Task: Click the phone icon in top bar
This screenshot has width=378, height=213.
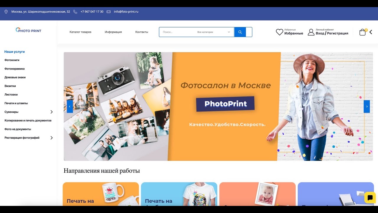Action: 75,12
